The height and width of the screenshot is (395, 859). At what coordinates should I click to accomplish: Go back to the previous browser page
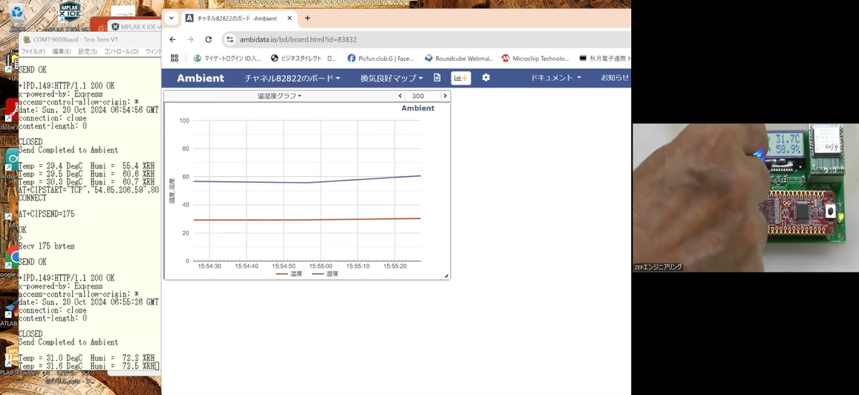click(173, 39)
